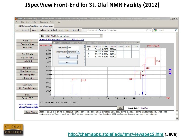
Task: Select peak 1 row at 7.4990 ppm
Action: pos(112,49)
